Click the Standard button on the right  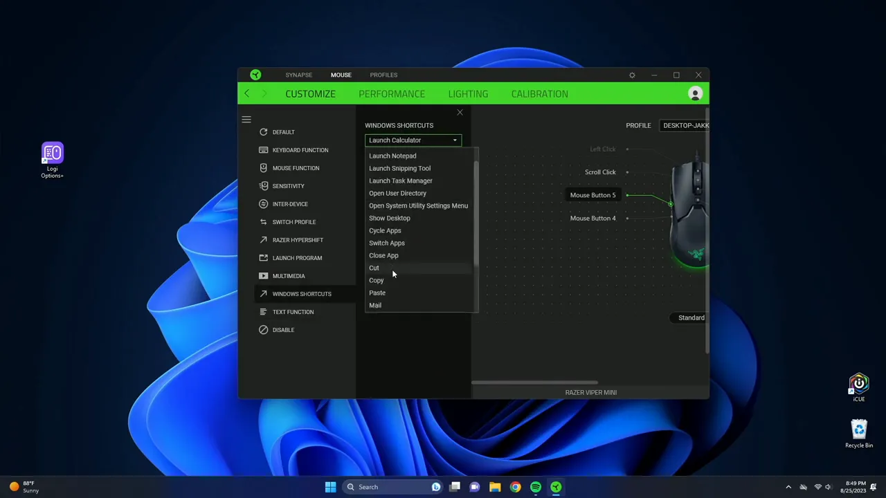[691, 317]
